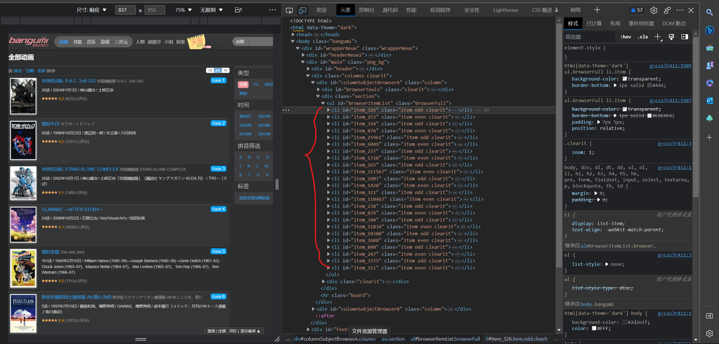Image resolution: width=719 pixels, height=344 pixels.
Task: Click the g=css?r412:1989 source link
Action: coord(670,66)
